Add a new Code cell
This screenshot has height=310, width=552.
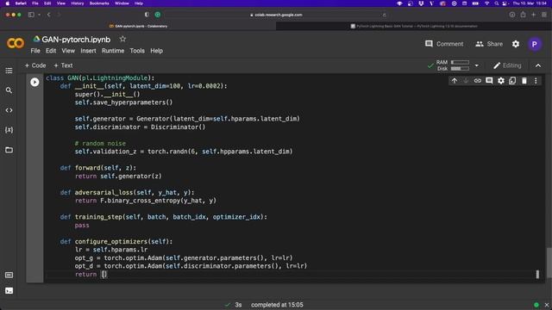coord(35,65)
